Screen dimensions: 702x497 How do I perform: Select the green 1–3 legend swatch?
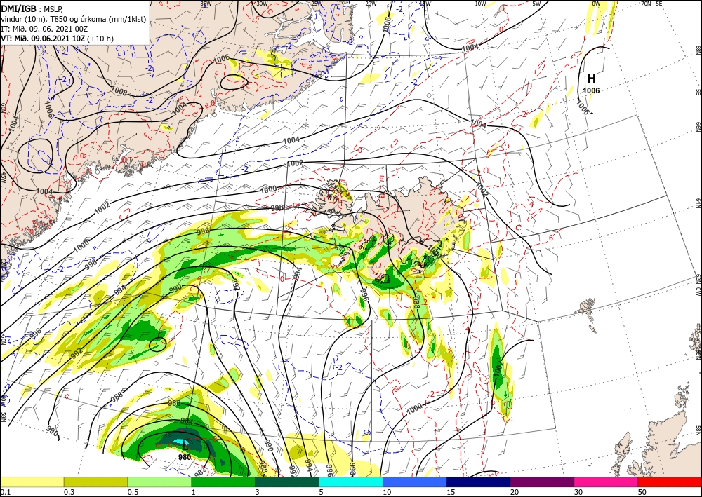pos(223,482)
